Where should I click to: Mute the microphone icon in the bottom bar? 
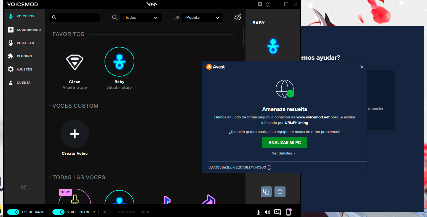(x=258, y=212)
